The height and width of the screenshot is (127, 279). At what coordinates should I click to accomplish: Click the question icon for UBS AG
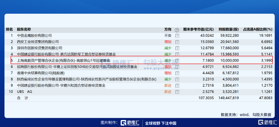pos(177,92)
